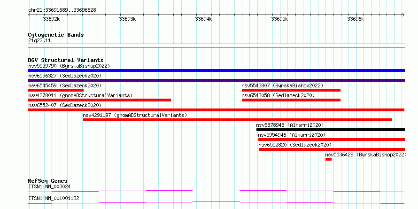Click the ITSN1|NM_001001132 gene label
The image size is (418, 209).
54,198
